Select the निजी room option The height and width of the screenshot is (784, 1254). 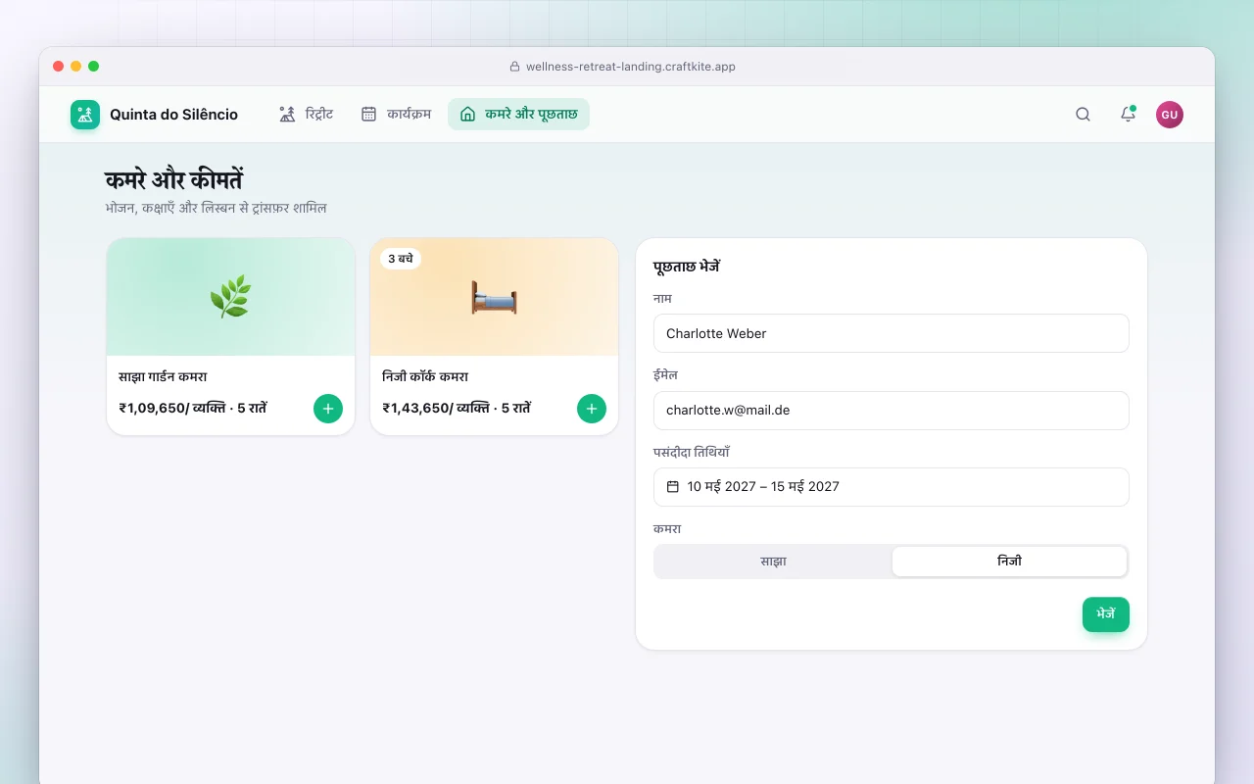pyautogui.click(x=1009, y=562)
